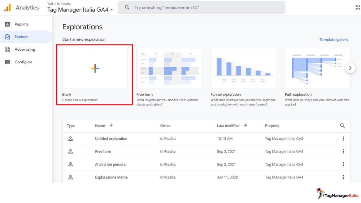Click the colorful plus on Blank template
Viewport: 361px width, 203px height.
coord(95,68)
